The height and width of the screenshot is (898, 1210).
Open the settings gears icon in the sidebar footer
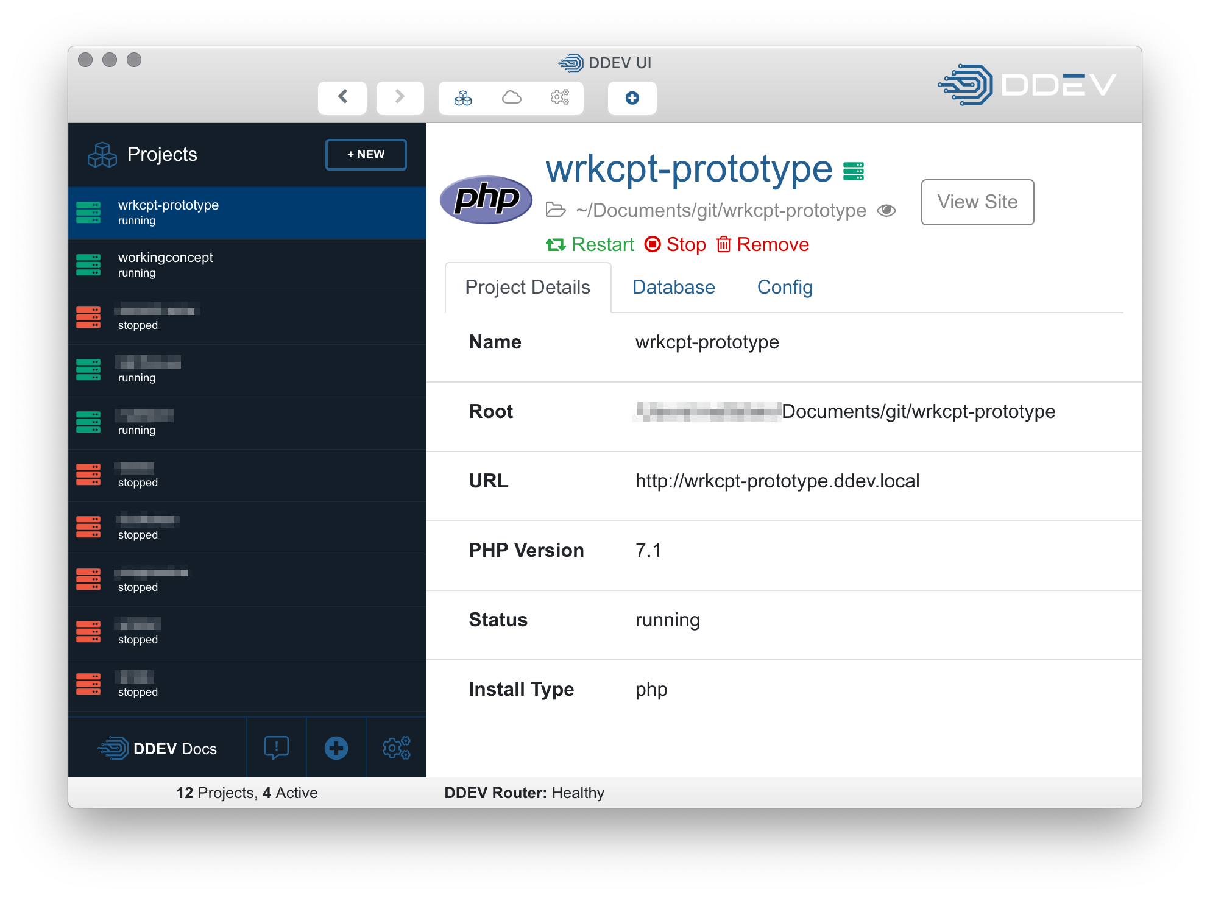[396, 748]
